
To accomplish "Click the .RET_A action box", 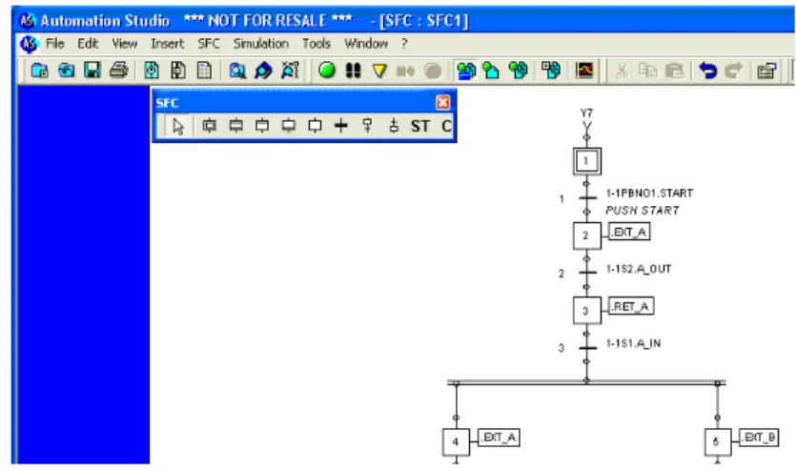I will pyautogui.click(x=631, y=307).
